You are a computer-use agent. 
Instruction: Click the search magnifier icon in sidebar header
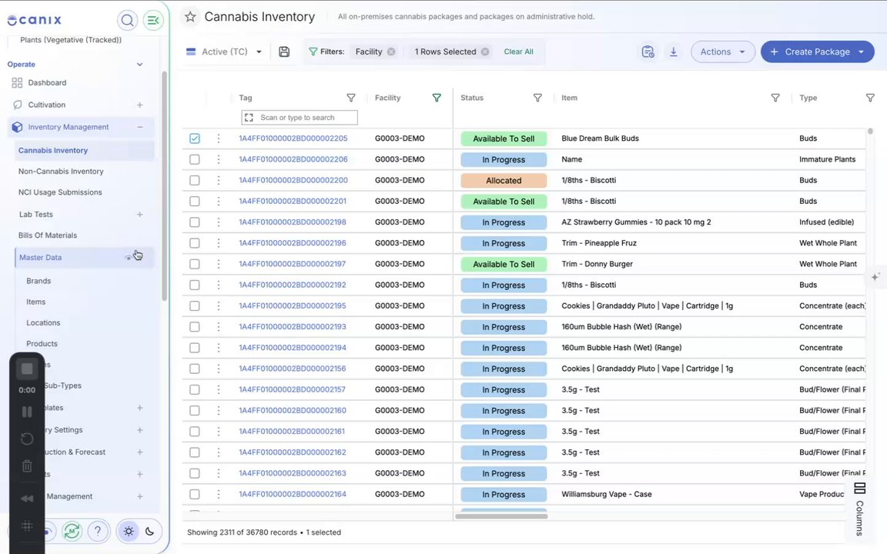click(x=127, y=20)
